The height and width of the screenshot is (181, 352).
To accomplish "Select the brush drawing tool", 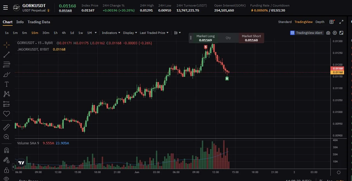I will pos(7,74).
